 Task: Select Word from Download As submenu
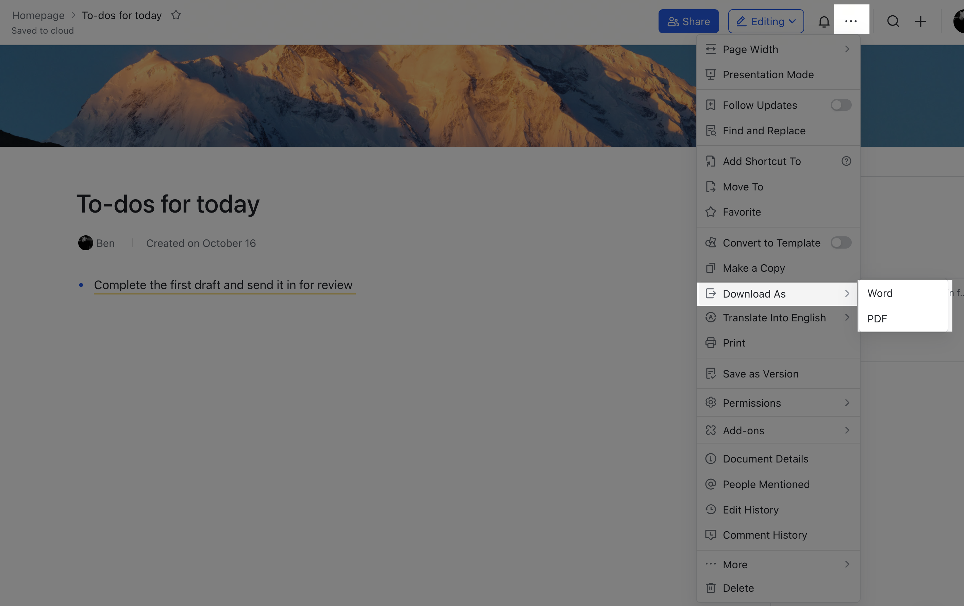pos(880,293)
